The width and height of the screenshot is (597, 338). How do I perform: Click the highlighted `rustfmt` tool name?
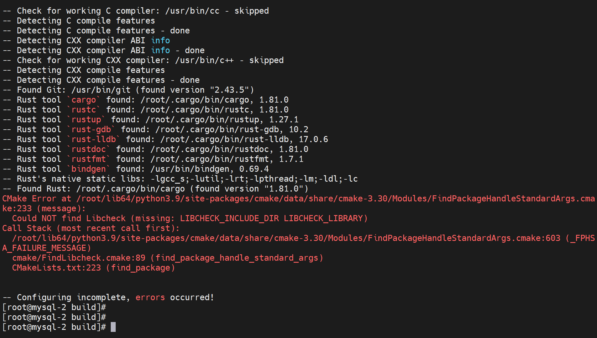click(89, 159)
